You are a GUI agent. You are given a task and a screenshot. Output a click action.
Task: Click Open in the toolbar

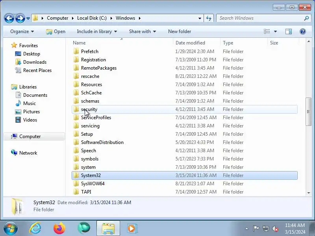click(56, 31)
